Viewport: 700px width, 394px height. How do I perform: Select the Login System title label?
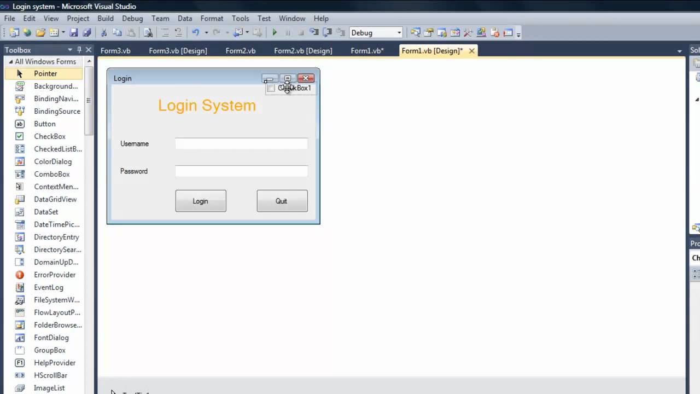pyautogui.click(x=207, y=106)
